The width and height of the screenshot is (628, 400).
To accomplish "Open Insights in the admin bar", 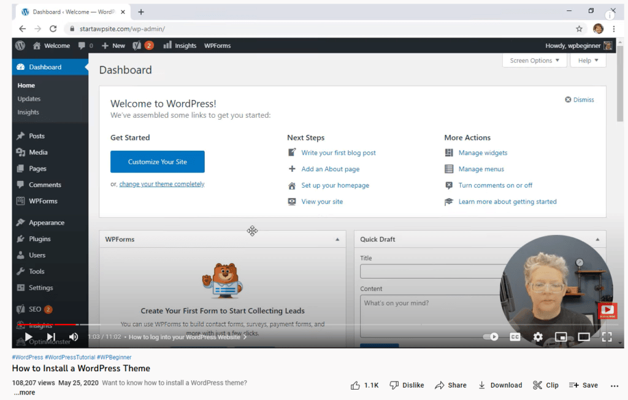I will (x=180, y=45).
